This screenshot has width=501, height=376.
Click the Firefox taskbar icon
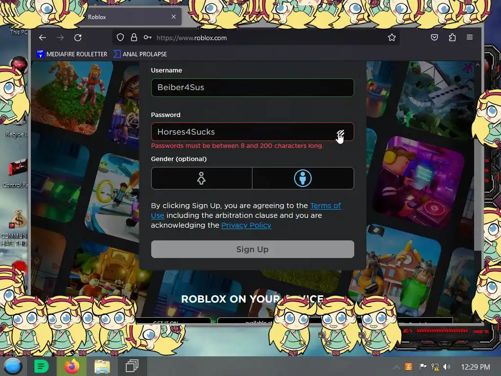[72, 366]
